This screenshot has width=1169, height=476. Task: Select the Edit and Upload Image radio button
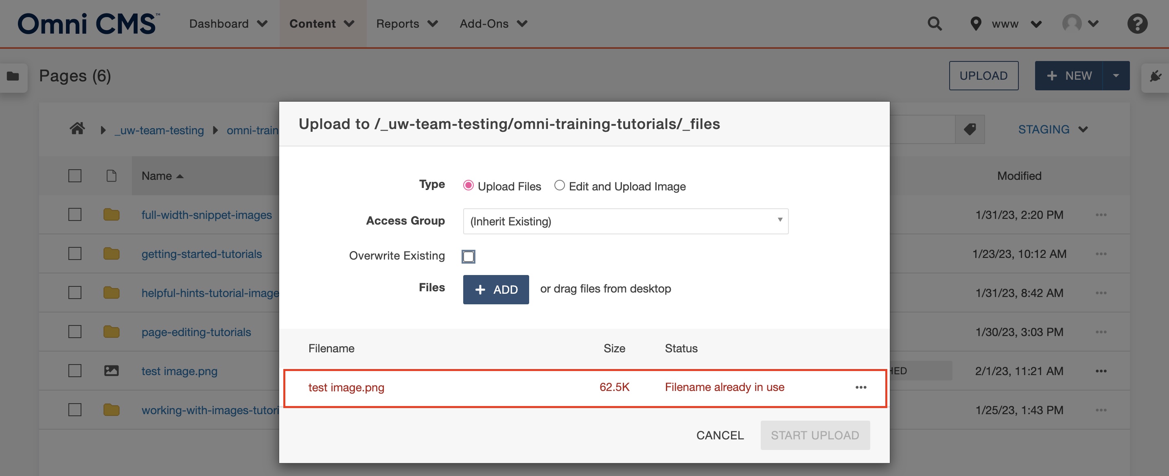pyautogui.click(x=559, y=186)
